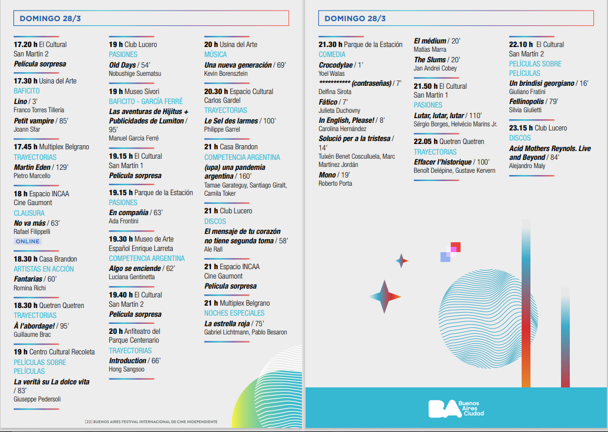Open La estrella roja film entry

[x=228, y=323]
